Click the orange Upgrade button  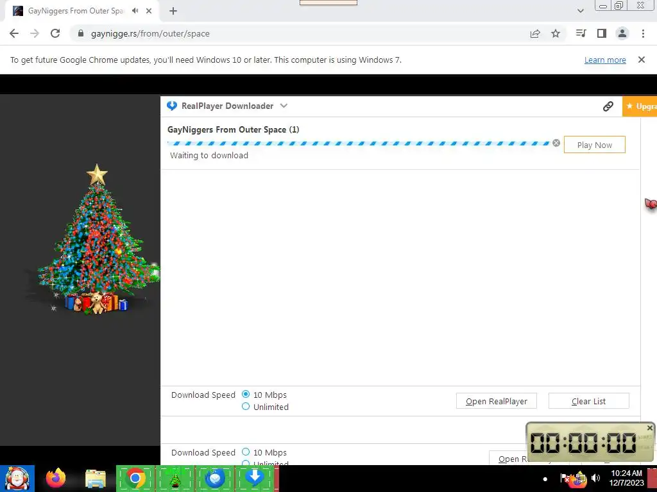(640, 106)
